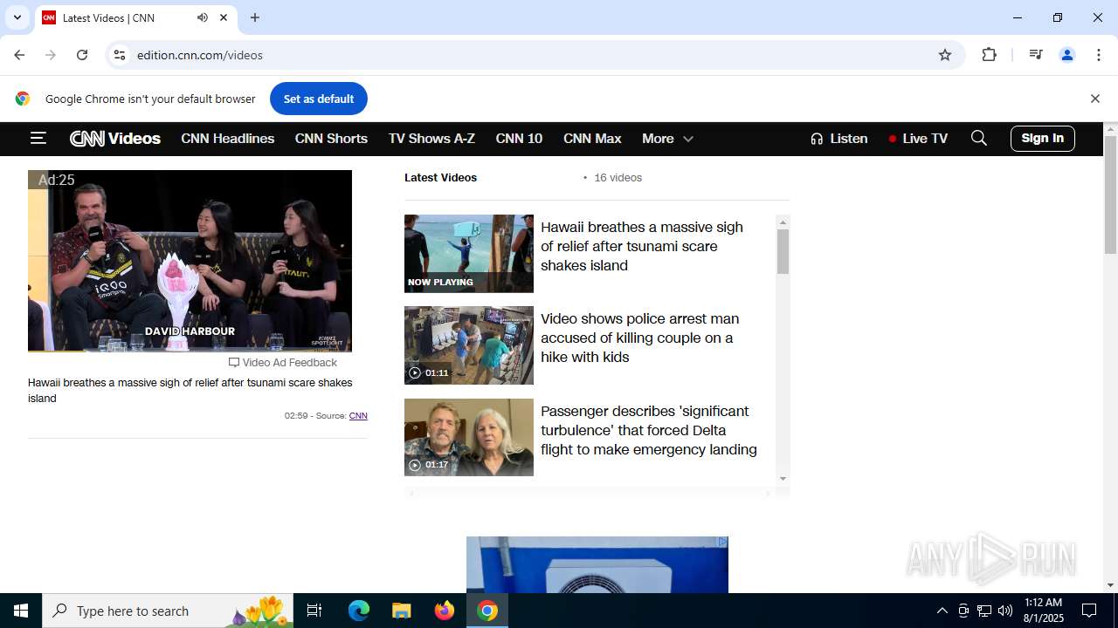The image size is (1118, 628).
Task: Open taskbar clock and date
Action: [x=1043, y=611]
